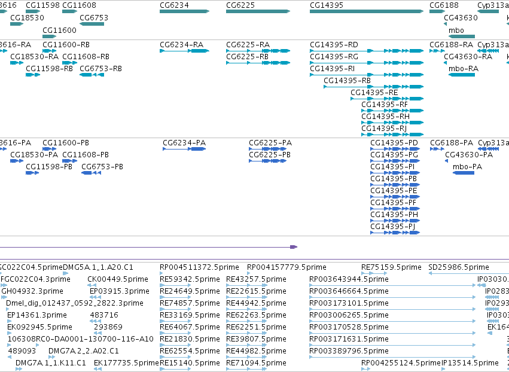
Task: Select EST RP003643944.5prime
Action: (x=392, y=285)
